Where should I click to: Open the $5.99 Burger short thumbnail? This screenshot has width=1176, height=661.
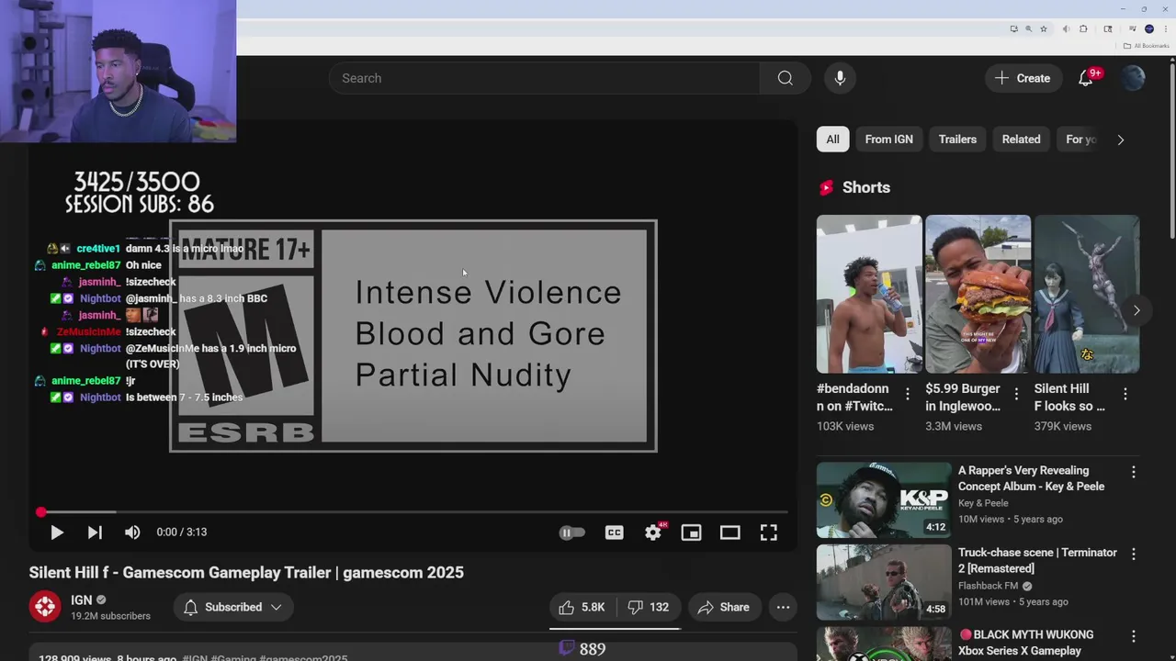[x=978, y=294]
